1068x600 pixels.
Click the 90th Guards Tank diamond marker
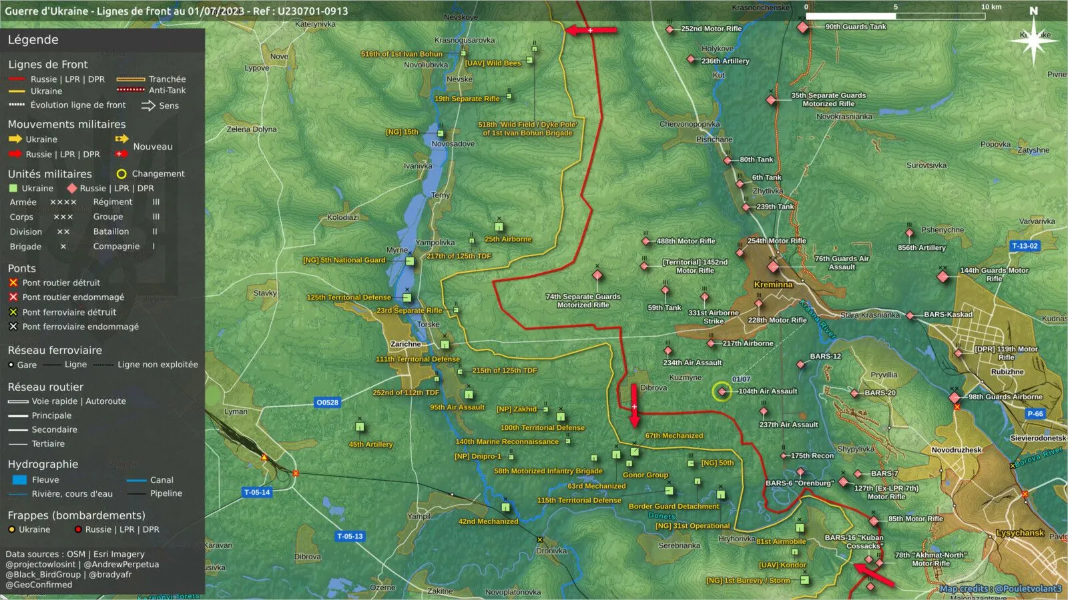[x=802, y=27]
